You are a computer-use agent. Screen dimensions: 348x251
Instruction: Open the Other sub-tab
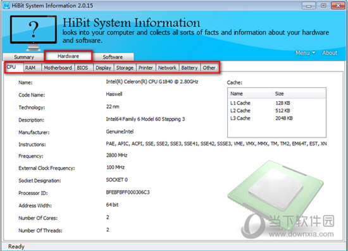click(x=209, y=68)
